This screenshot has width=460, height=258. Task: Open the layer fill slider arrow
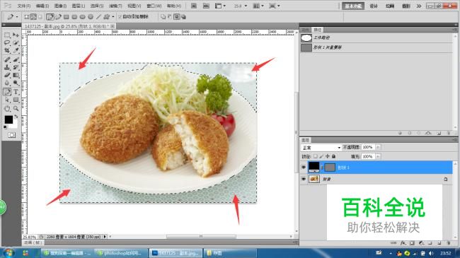pyautogui.click(x=378, y=156)
